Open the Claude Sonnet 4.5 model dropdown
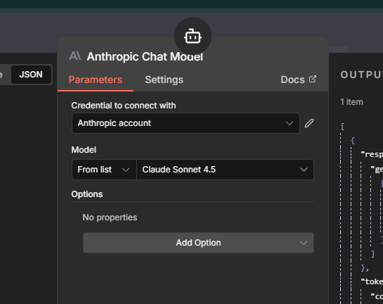 tap(225, 170)
